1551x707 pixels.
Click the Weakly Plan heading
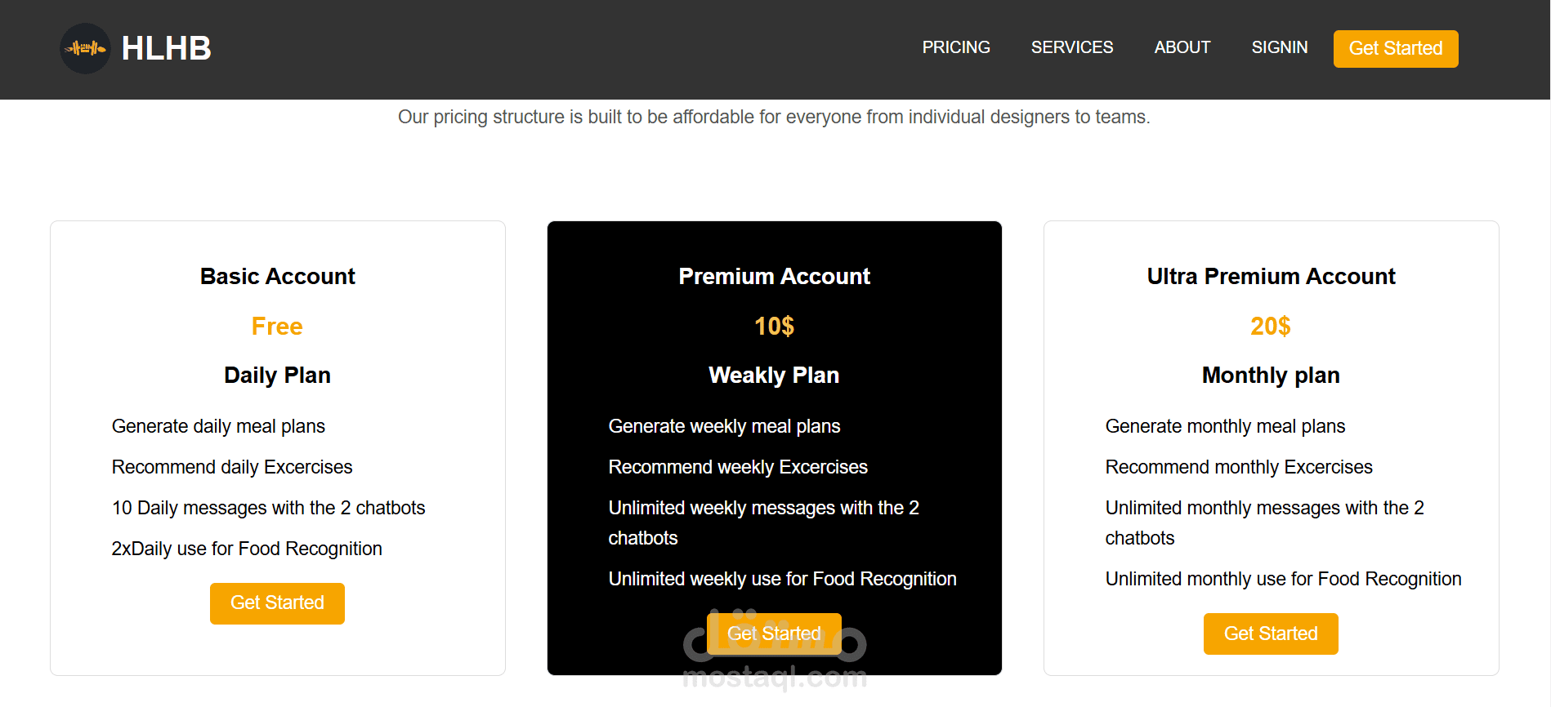coord(774,376)
